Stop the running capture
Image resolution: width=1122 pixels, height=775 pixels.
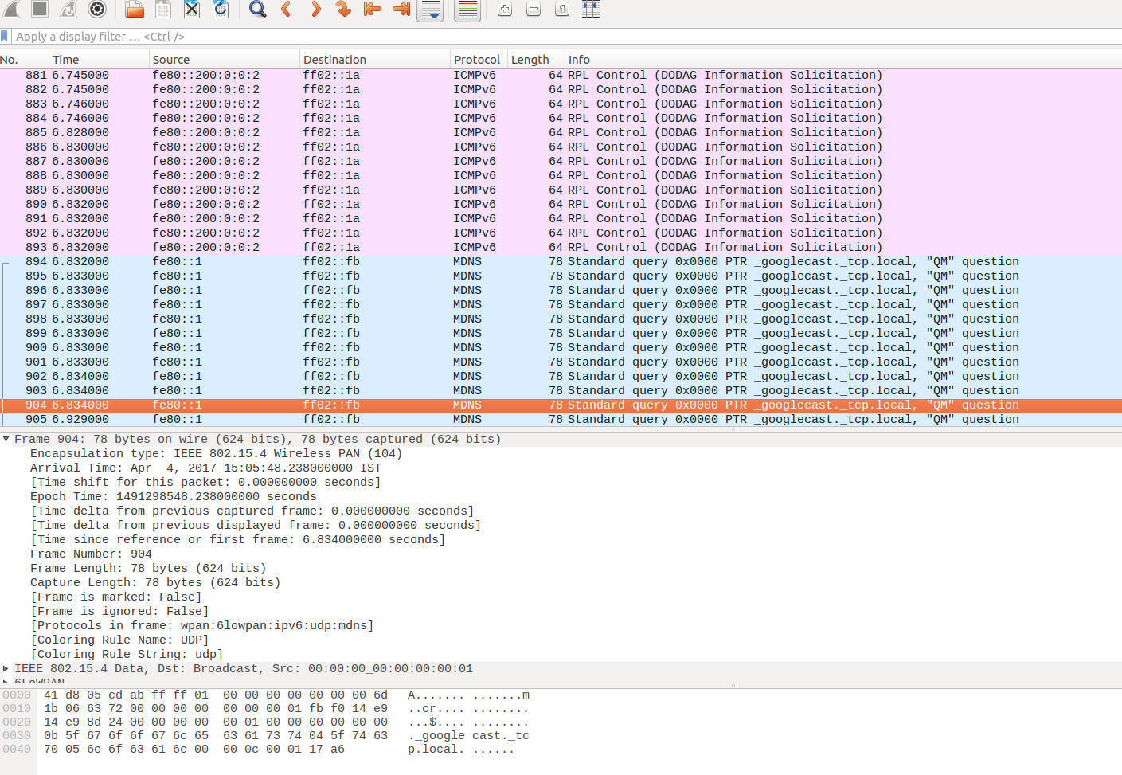click(40, 8)
